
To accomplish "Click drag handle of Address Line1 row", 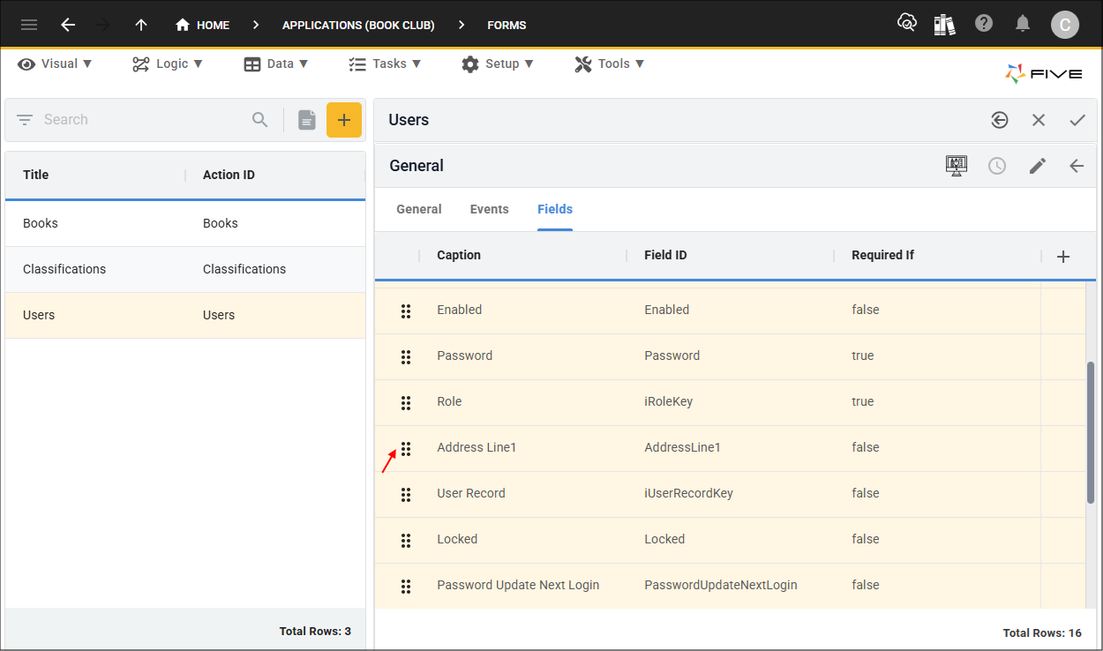I will pos(406,448).
